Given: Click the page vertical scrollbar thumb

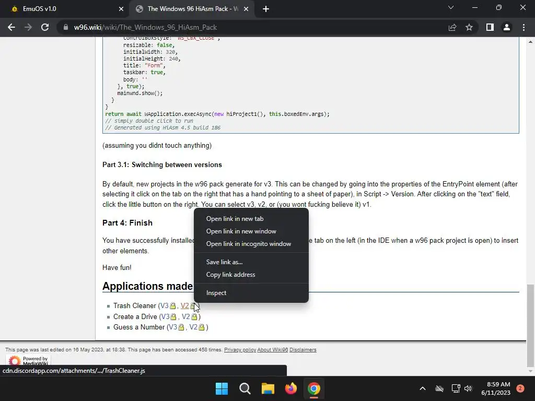Looking at the screenshot, I should 530,325.
